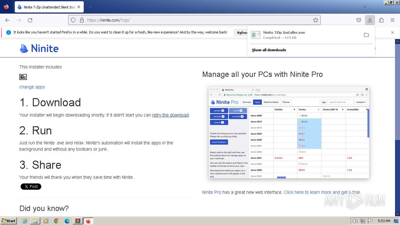Open the Windows Start menu
Viewport: 400px width, 225px height.
(x=9, y=221)
